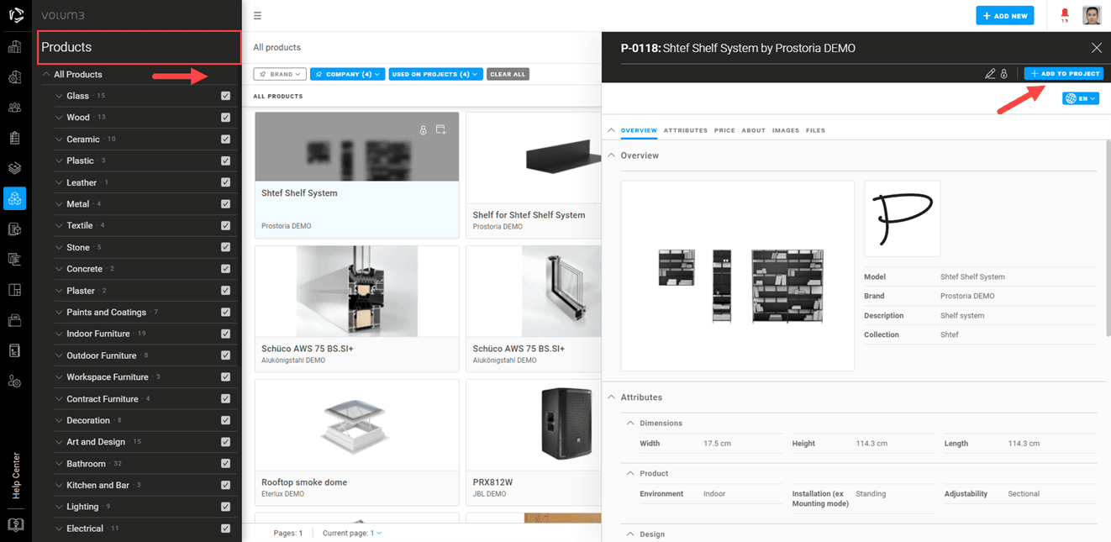The image size is (1111, 542).
Task: Expand the Leather category
Action: click(59, 182)
